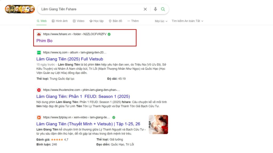
Task: Click the star rating 4,7
Action: coord(59,139)
